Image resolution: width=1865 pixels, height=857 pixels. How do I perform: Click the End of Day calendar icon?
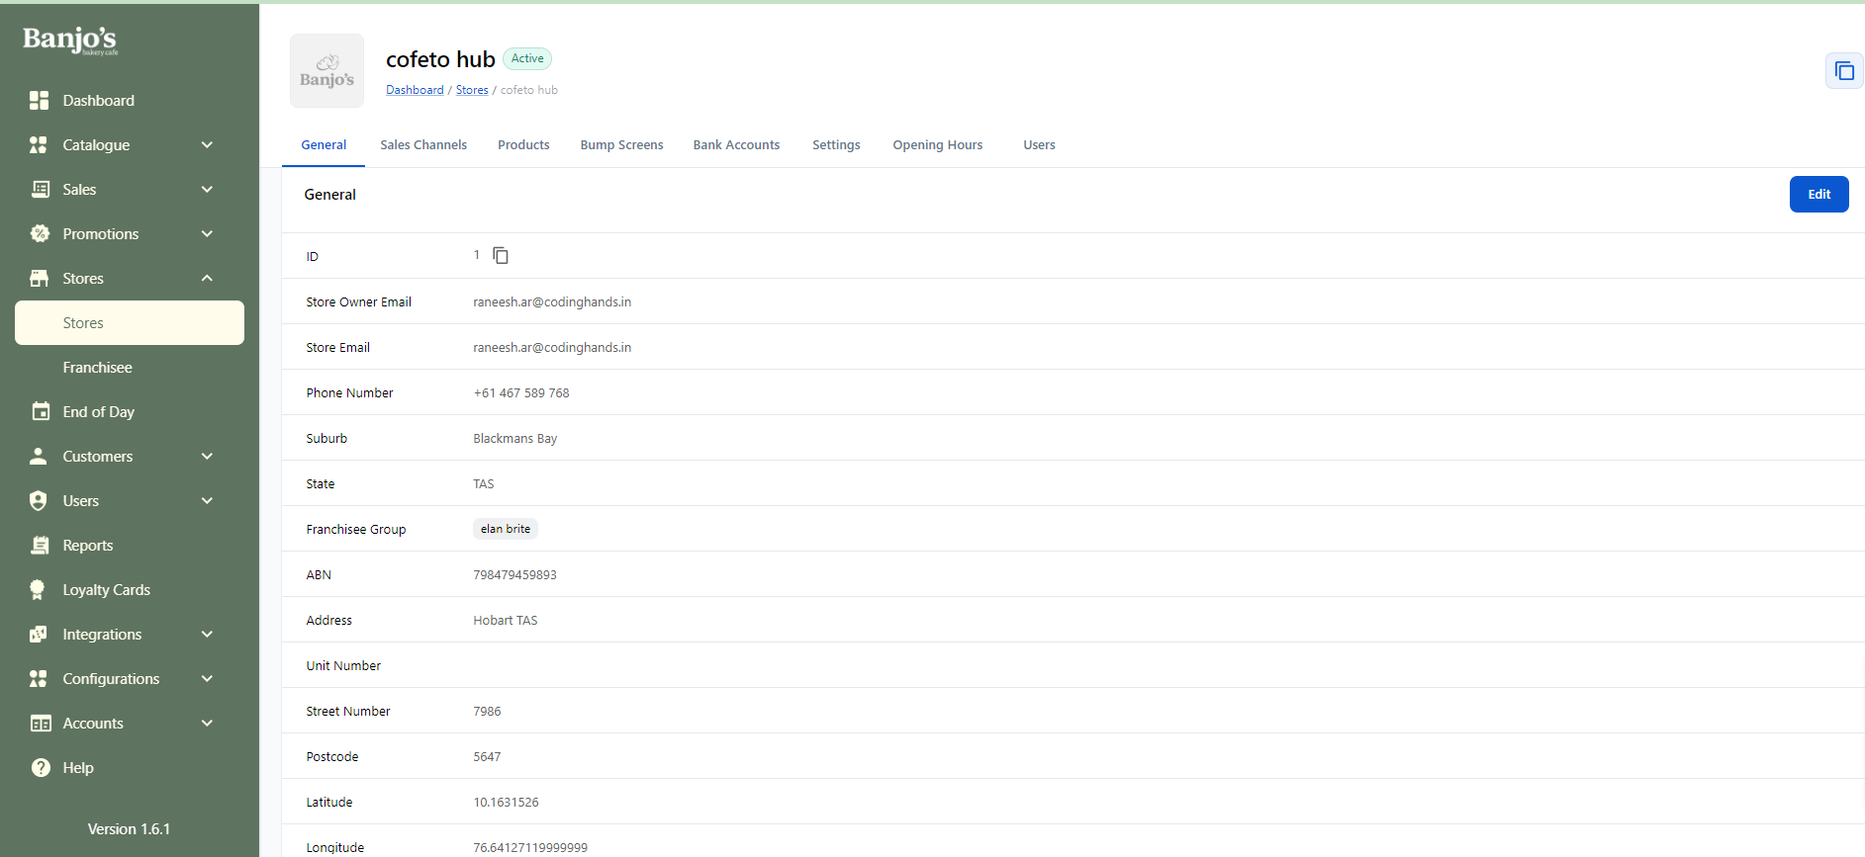click(41, 412)
